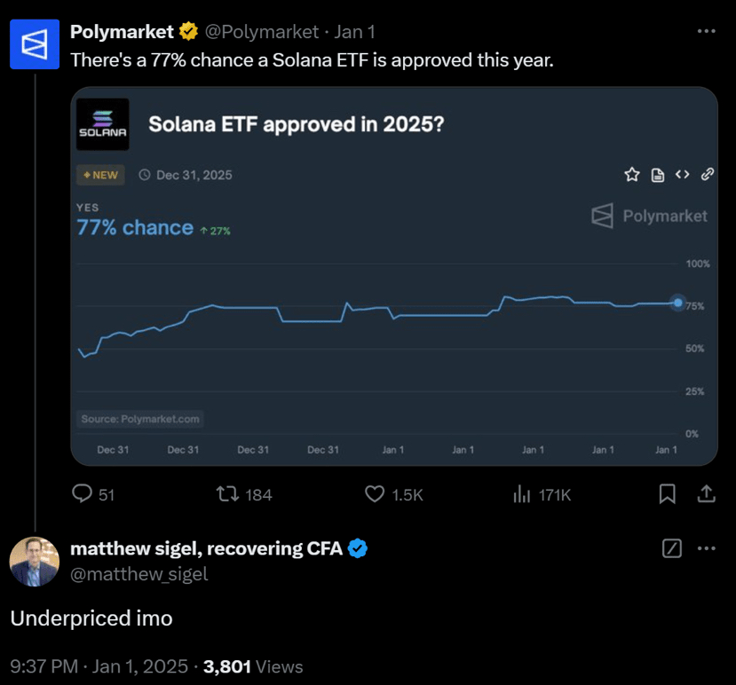Click the Polymarket profile avatar
The width and height of the screenshot is (736, 685).
[35, 45]
